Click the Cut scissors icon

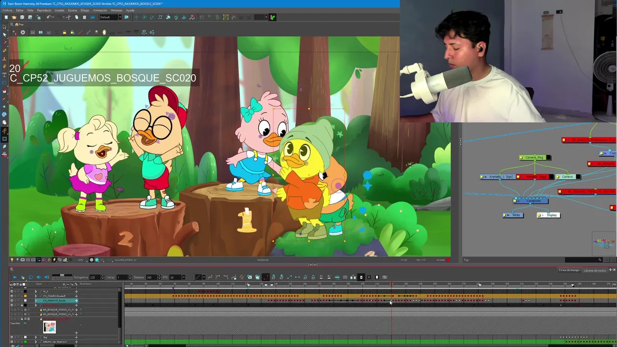click(68, 17)
